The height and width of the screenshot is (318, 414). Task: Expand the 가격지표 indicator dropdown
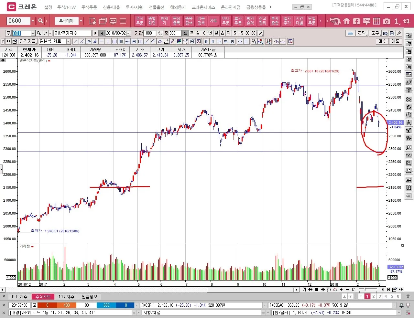pos(28,41)
